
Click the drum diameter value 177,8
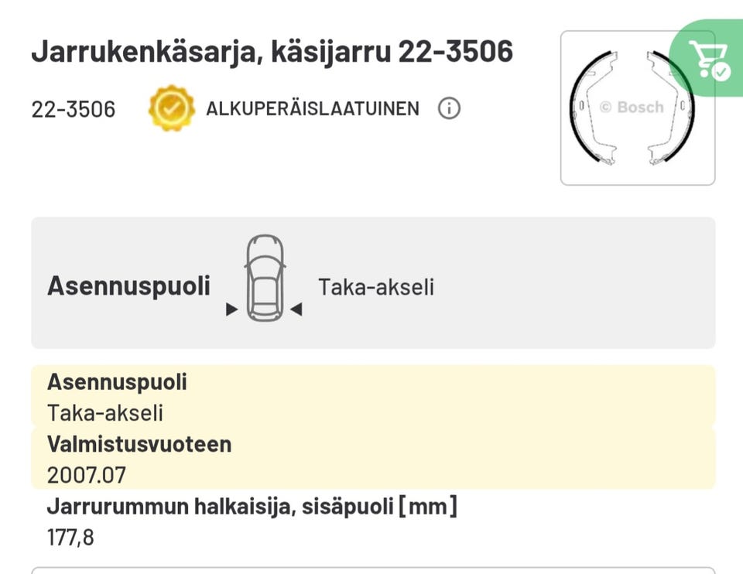point(70,537)
